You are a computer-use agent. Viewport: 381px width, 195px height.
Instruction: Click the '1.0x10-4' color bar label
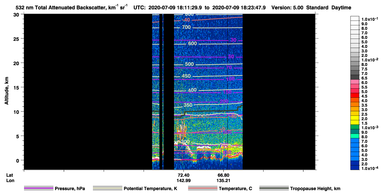pyautogui.click(x=370, y=168)
